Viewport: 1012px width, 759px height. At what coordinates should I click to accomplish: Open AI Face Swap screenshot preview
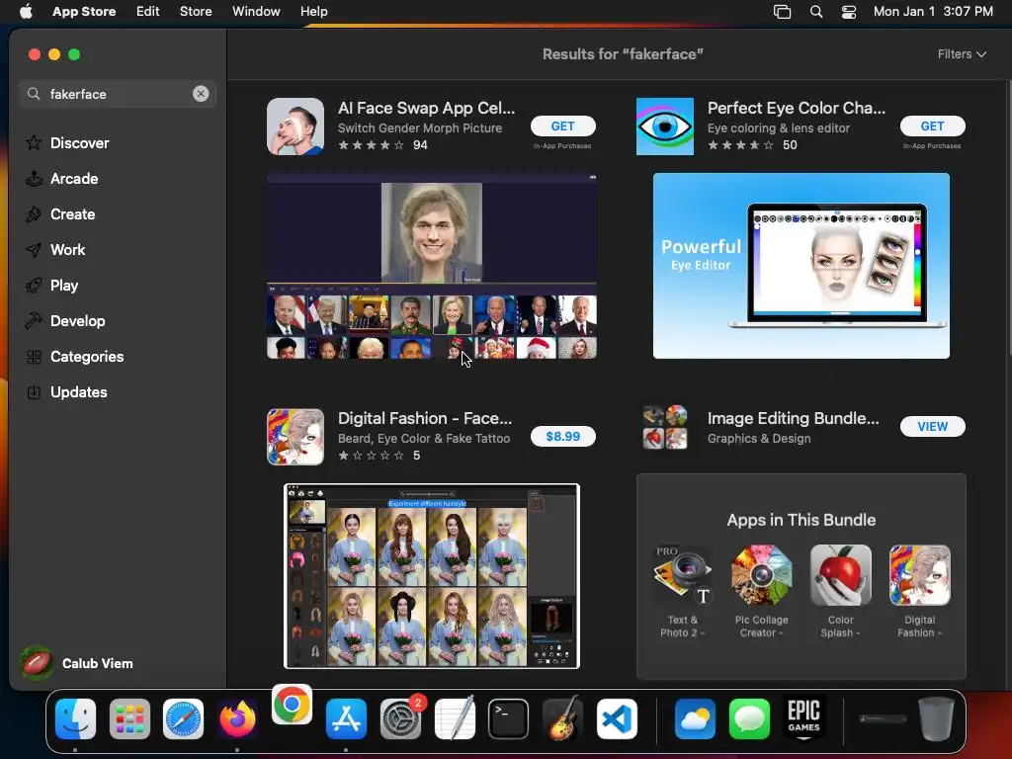tap(431, 266)
